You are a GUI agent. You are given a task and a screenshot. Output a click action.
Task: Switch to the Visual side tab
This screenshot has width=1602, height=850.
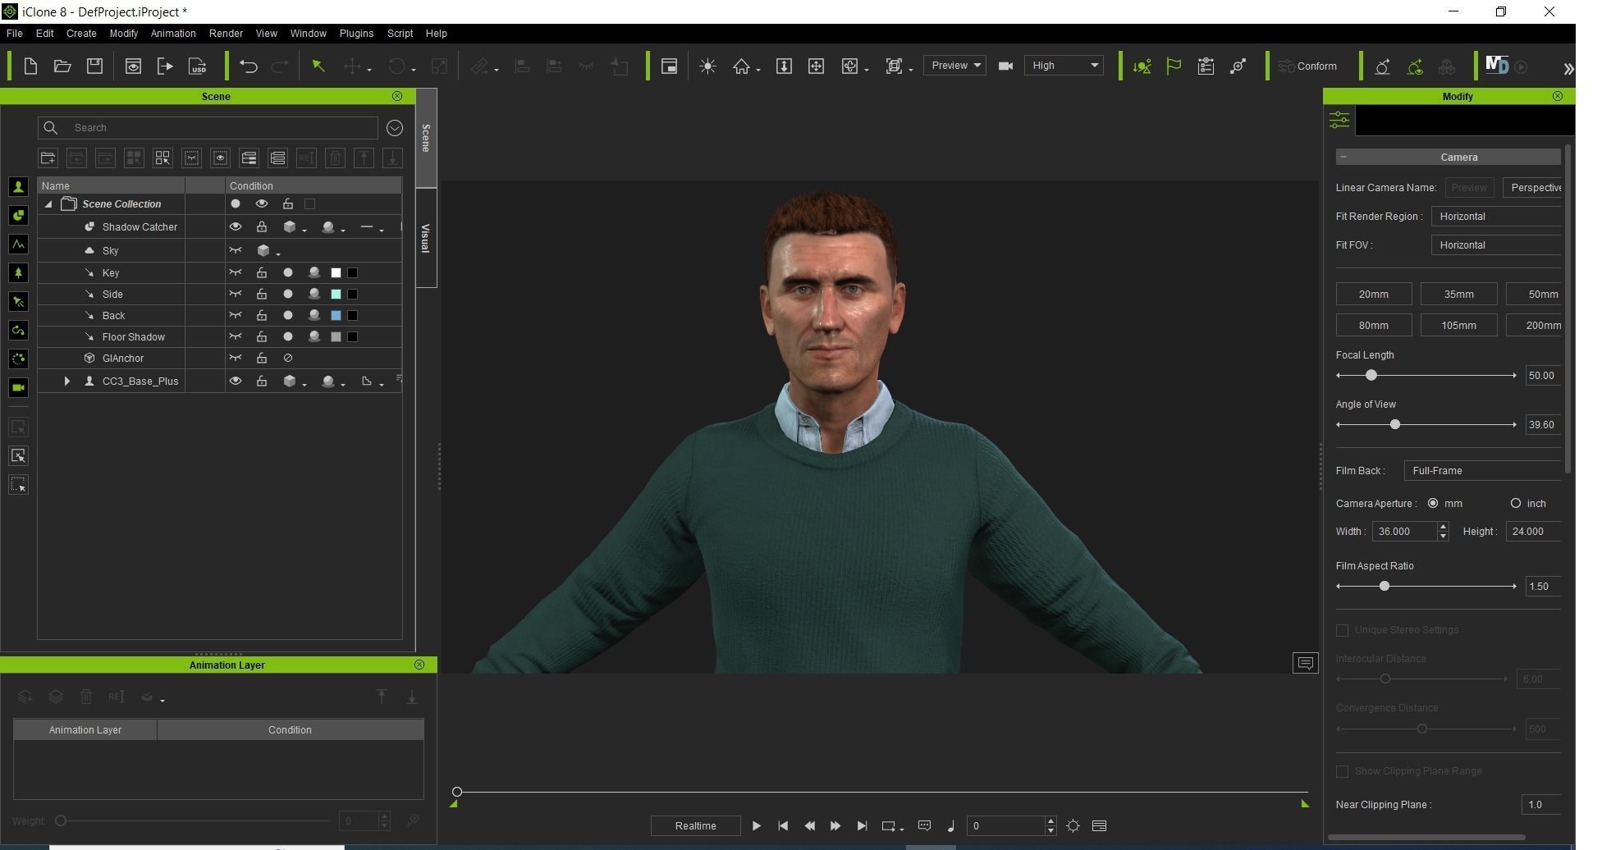tap(425, 238)
